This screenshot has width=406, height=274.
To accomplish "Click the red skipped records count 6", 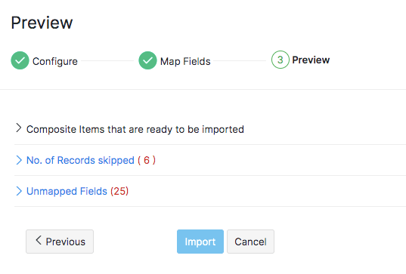I will (147, 160).
